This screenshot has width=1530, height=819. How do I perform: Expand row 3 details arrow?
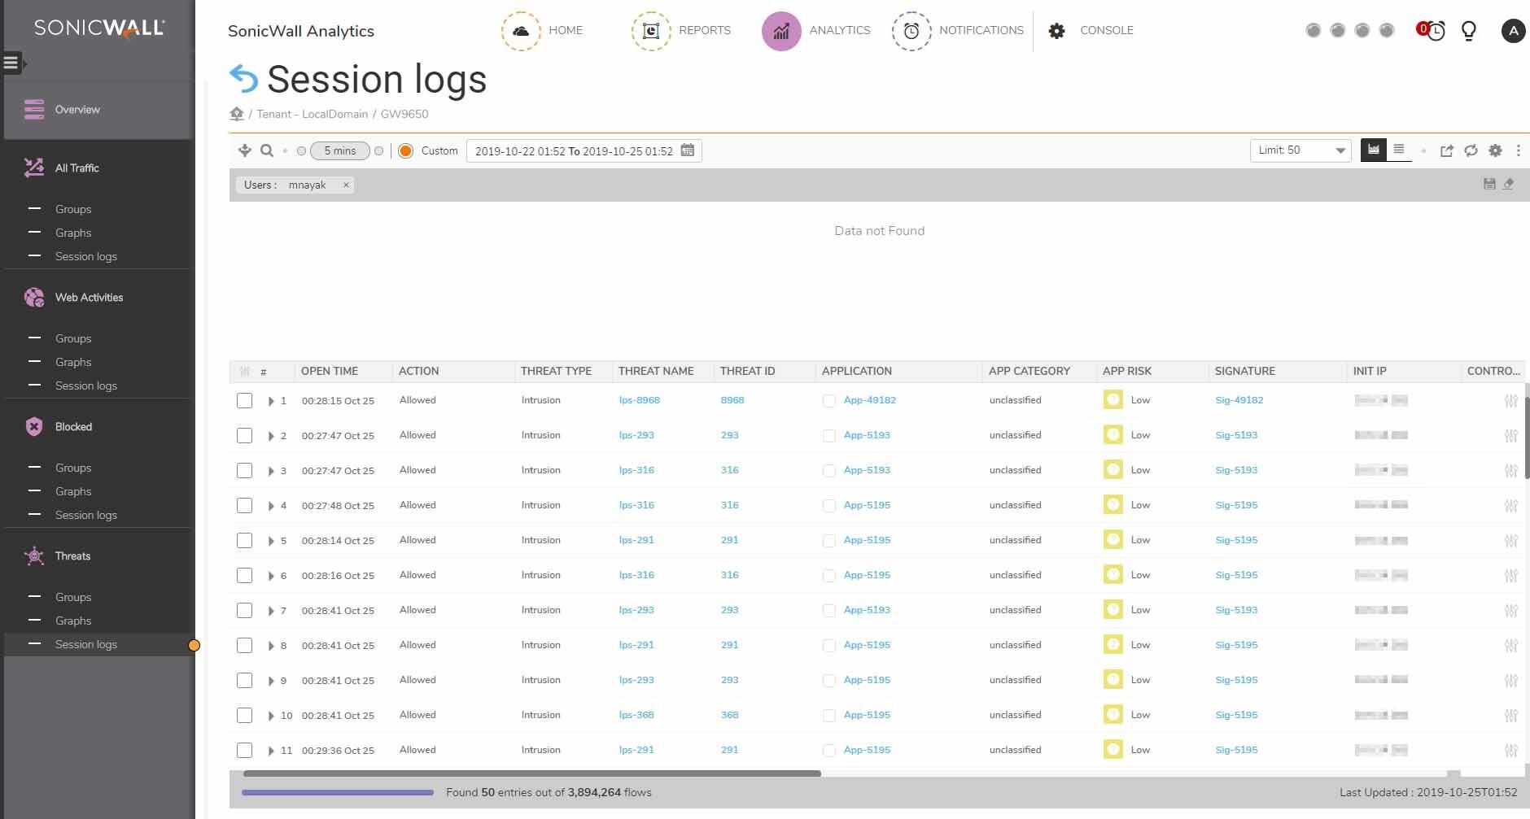271,471
